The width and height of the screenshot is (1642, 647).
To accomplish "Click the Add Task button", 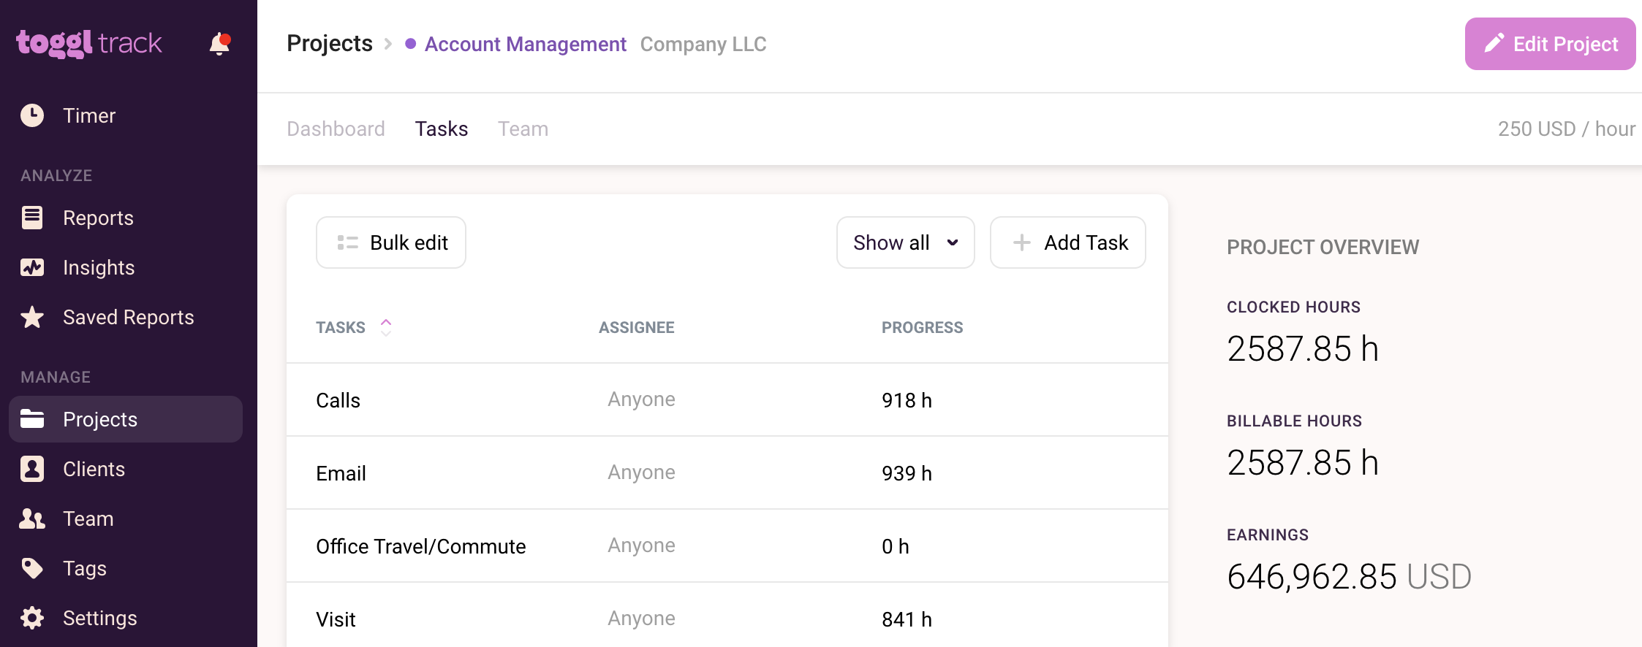I will [x=1067, y=242].
